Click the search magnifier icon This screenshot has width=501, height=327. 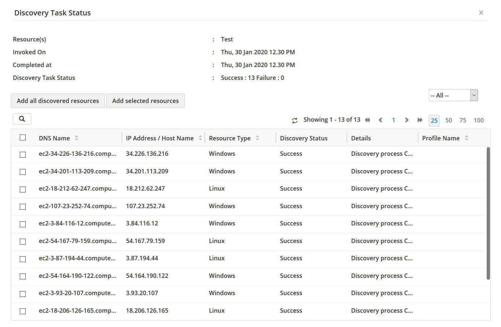[x=22, y=119]
